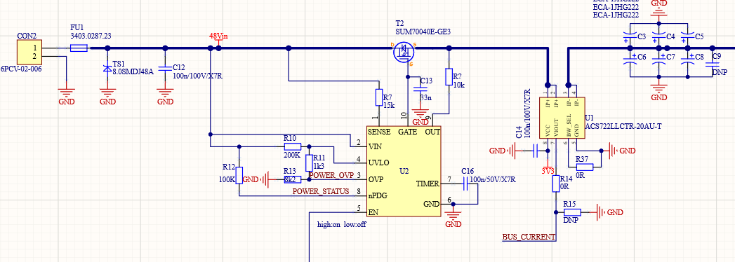This screenshot has width=735, height=262.
Task: Select electrolytic capacitor C6
Action: pyautogui.click(x=630, y=58)
